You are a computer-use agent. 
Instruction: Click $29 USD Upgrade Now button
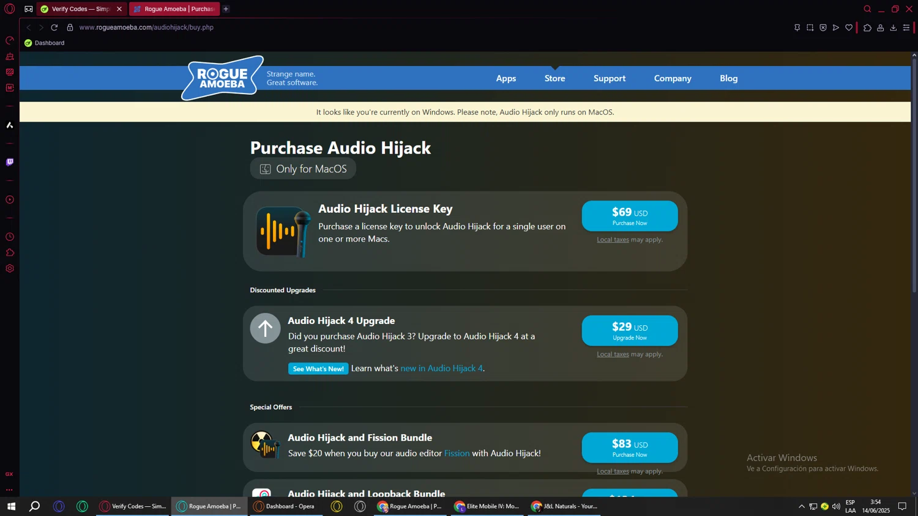(x=630, y=331)
